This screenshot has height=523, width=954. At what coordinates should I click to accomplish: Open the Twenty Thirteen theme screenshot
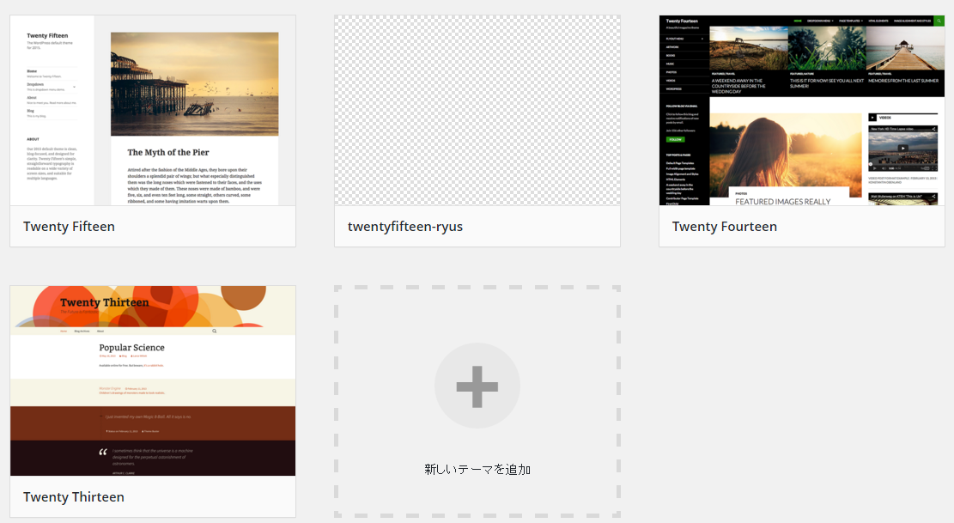click(x=153, y=380)
